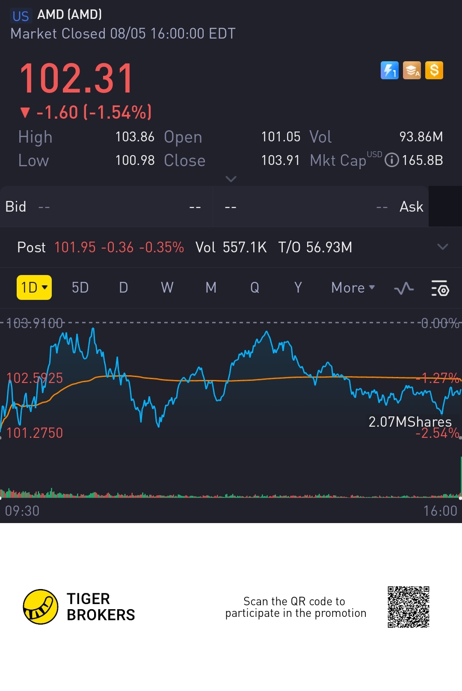The width and height of the screenshot is (462, 691).
Task: Tap the Market Cap info icon
Action: 391,160
